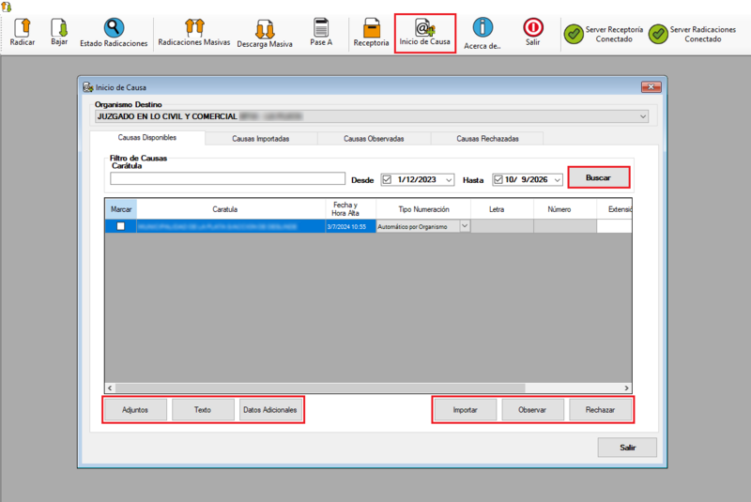Click the Radicar toolbar icon

pyautogui.click(x=22, y=28)
